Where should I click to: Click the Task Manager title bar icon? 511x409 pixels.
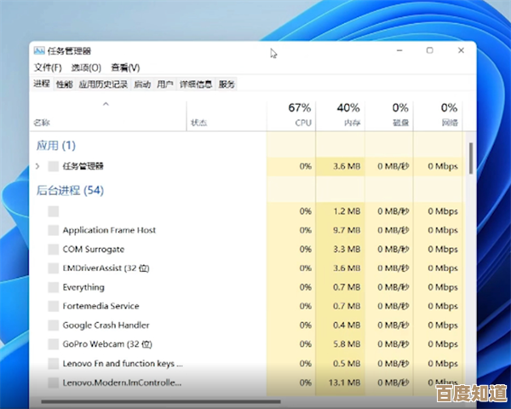tap(39, 51)
